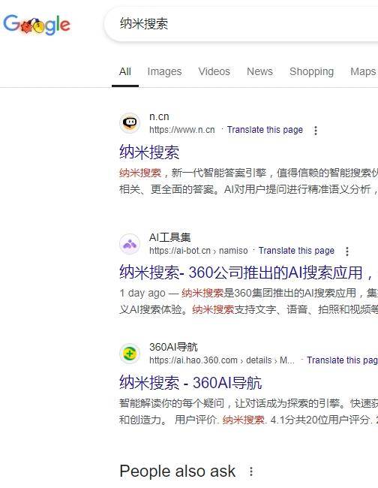Click the n.cn site name

tap(159, 116)
